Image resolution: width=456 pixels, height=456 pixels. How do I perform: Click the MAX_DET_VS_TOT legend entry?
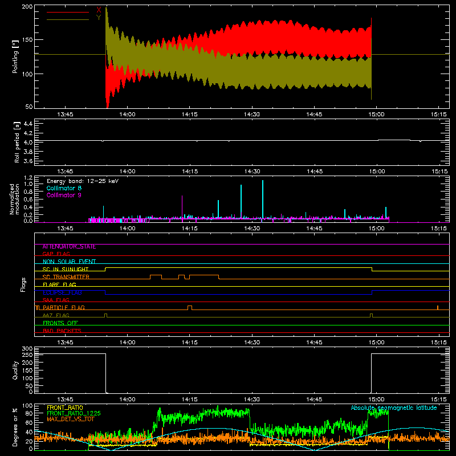coord(70,419)
